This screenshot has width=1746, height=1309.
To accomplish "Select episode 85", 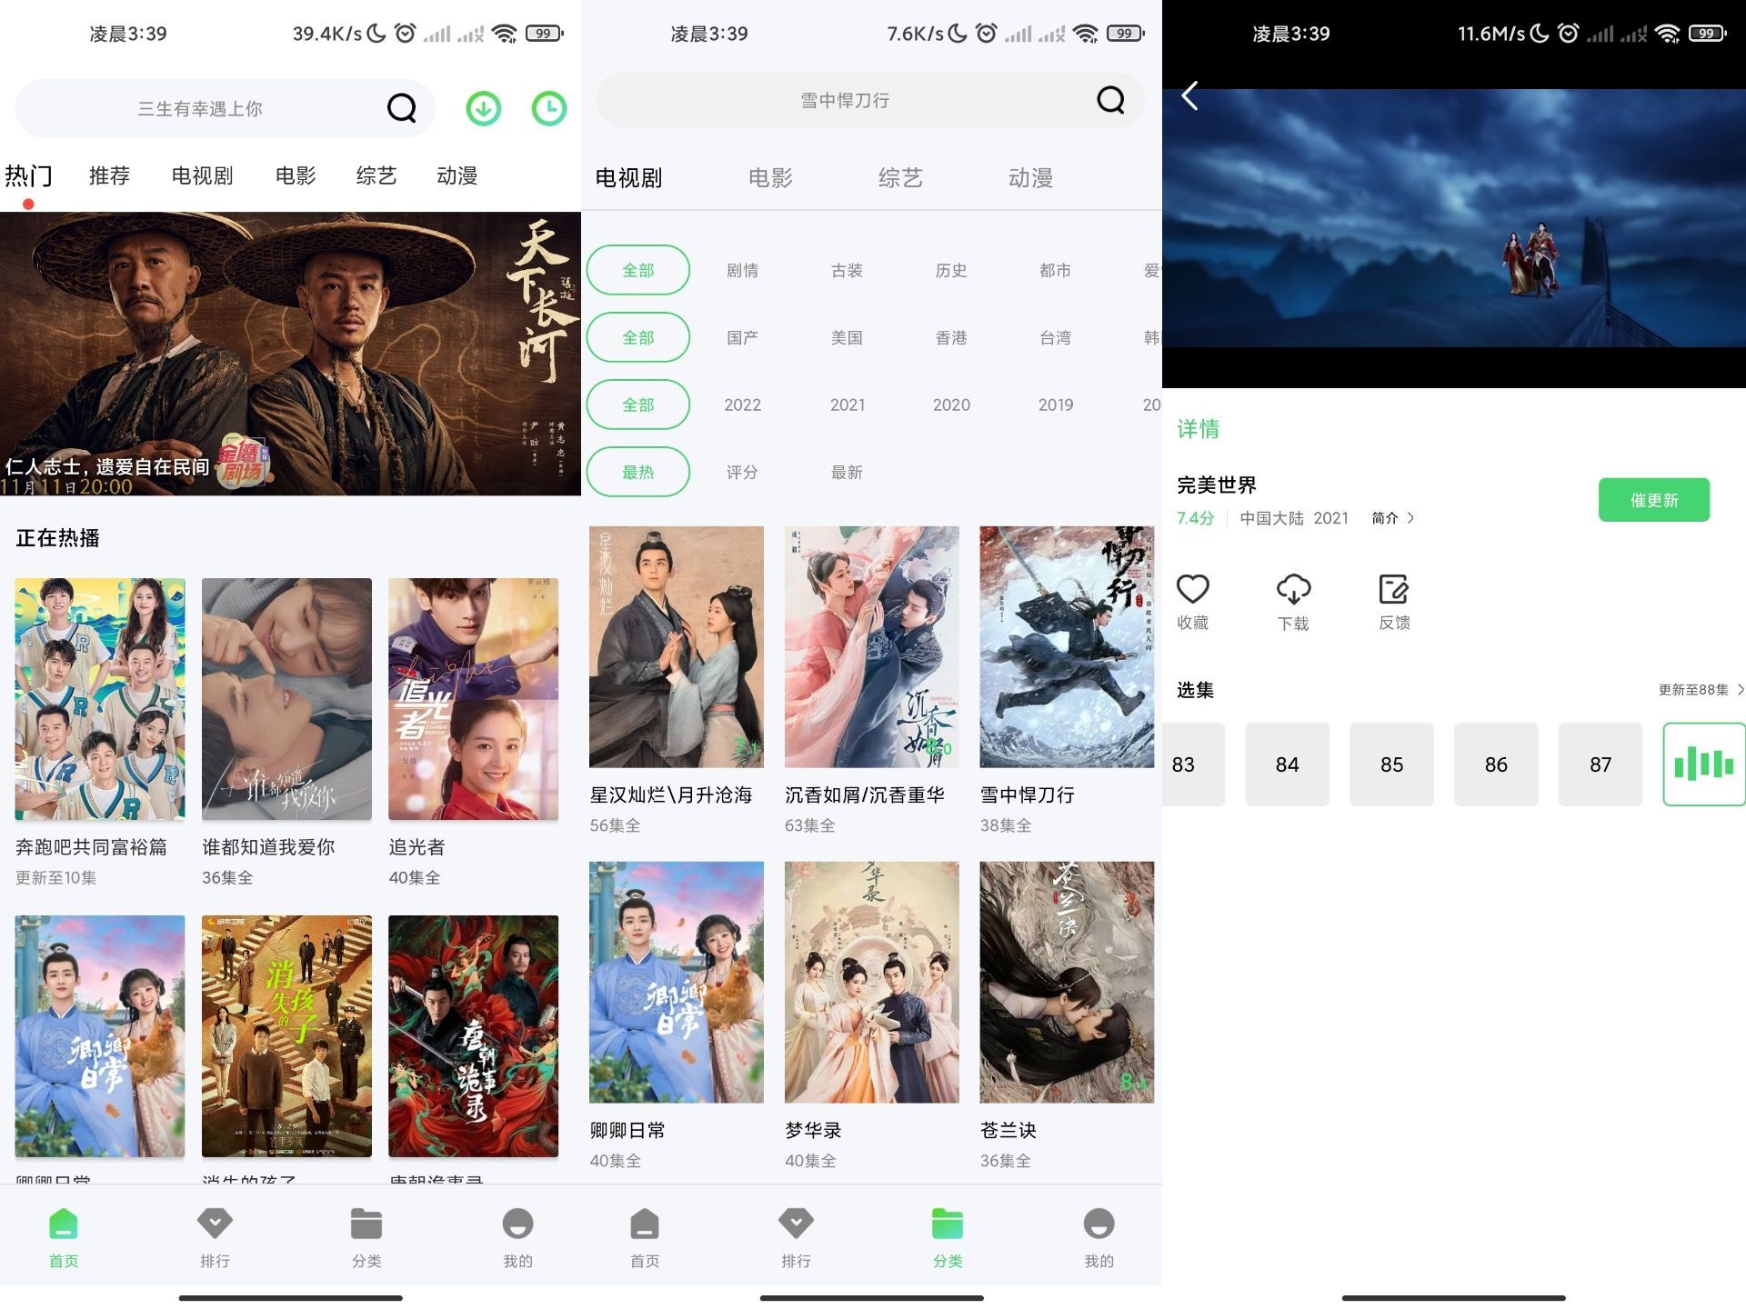I will [1391, 764].
